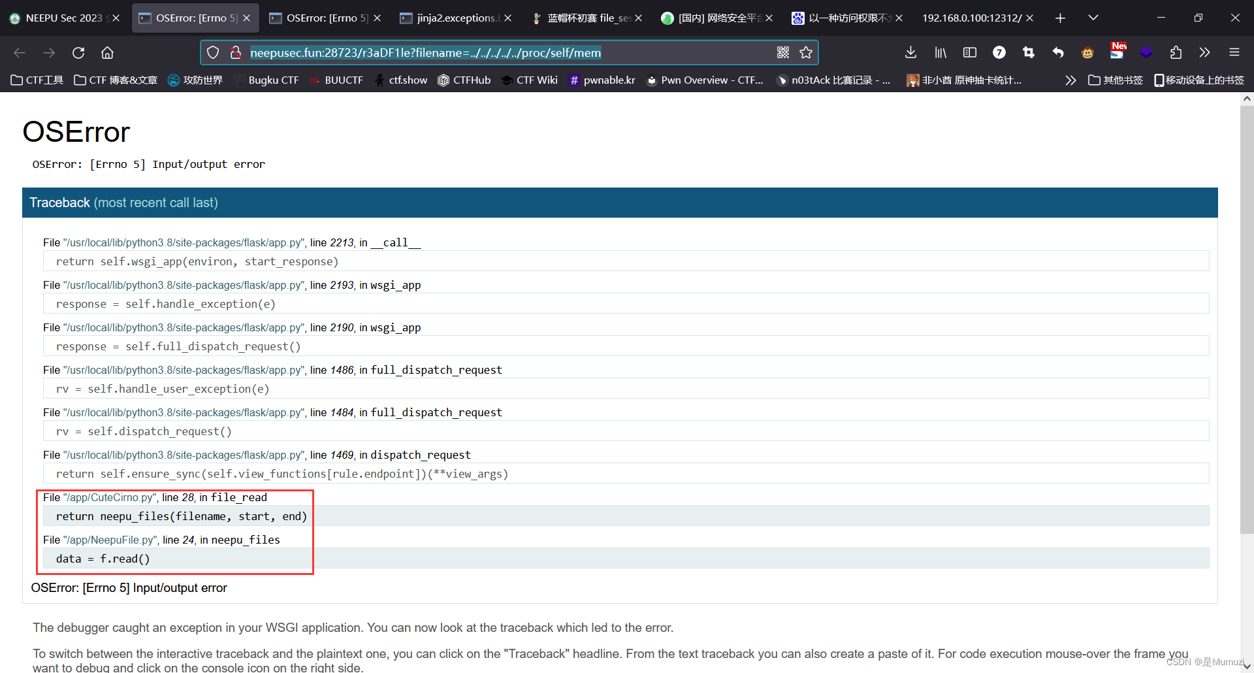The image size is (1254, 673).
Task: Toggle the bookmark star for this page
Action: [806, 52]
